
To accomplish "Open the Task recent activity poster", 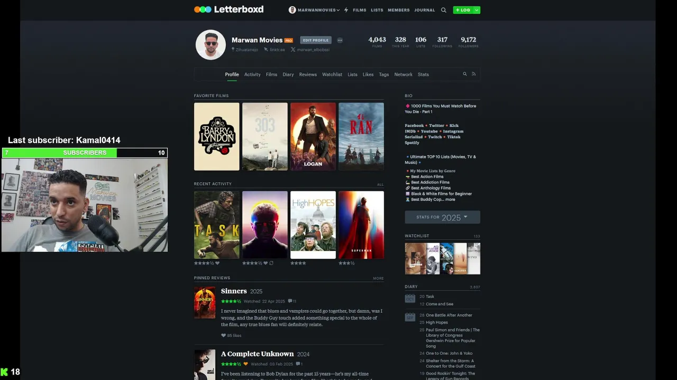I will coord(217,225).
